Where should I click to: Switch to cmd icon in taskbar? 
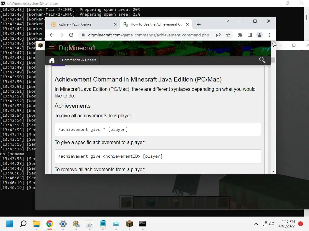coord(142,224)
